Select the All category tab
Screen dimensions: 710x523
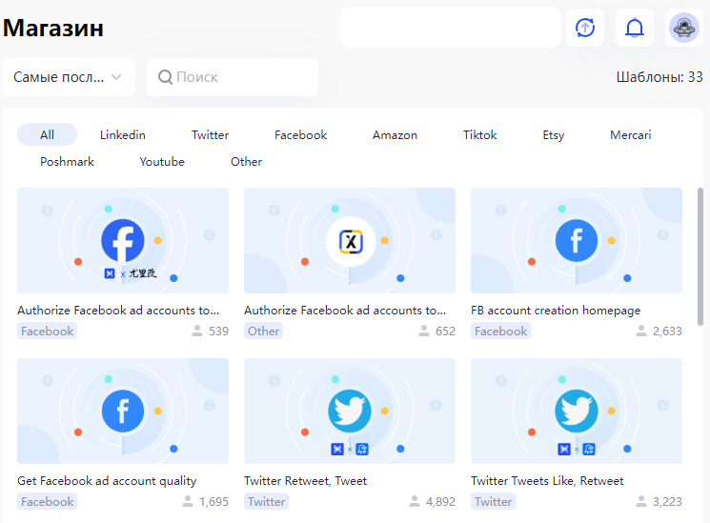tap(47, 135)
